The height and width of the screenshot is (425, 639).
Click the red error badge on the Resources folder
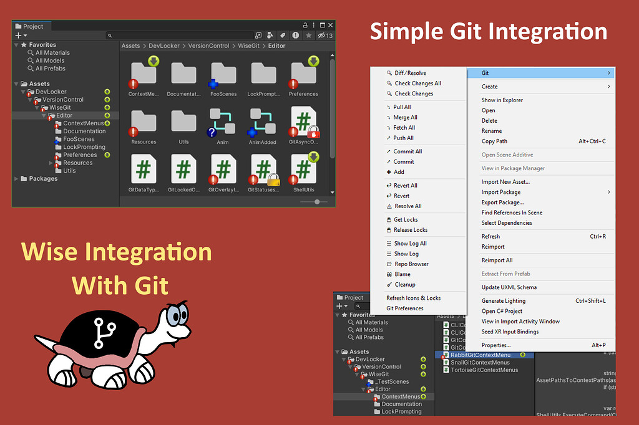click(132, 133)
